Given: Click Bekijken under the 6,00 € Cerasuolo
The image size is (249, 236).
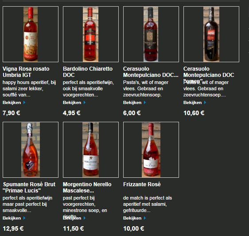Looking at the screenshot, I should pos(132,103).
